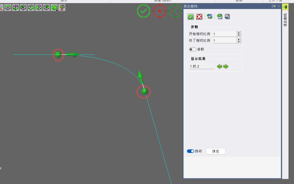Show previous result with left green arrow

coord(219,66)
